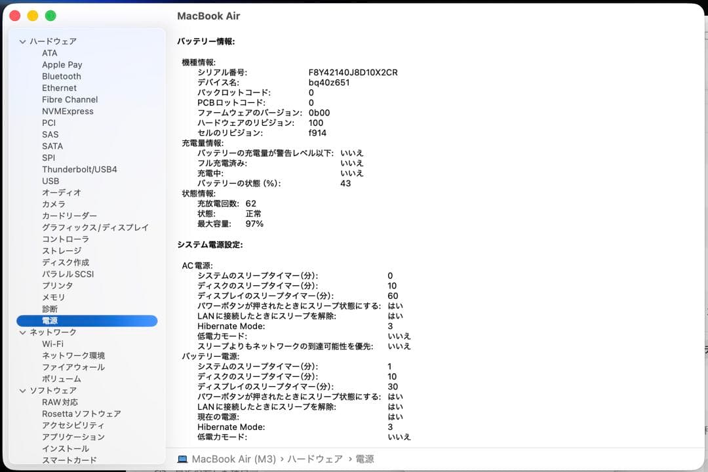The height and width of the screenshot is (472, 708).
Task: Click ハードウェア in the path bar
Action: [x=315, y=460]
